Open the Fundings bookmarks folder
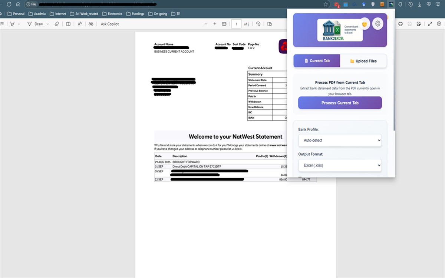Screen dimensions: 445x278 135,14
